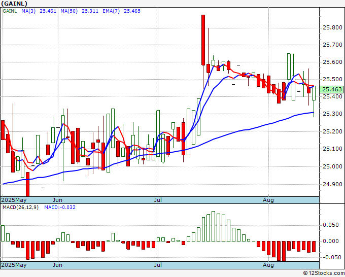Click the 24.900 price axis label
345x277 pixels.
332,184
